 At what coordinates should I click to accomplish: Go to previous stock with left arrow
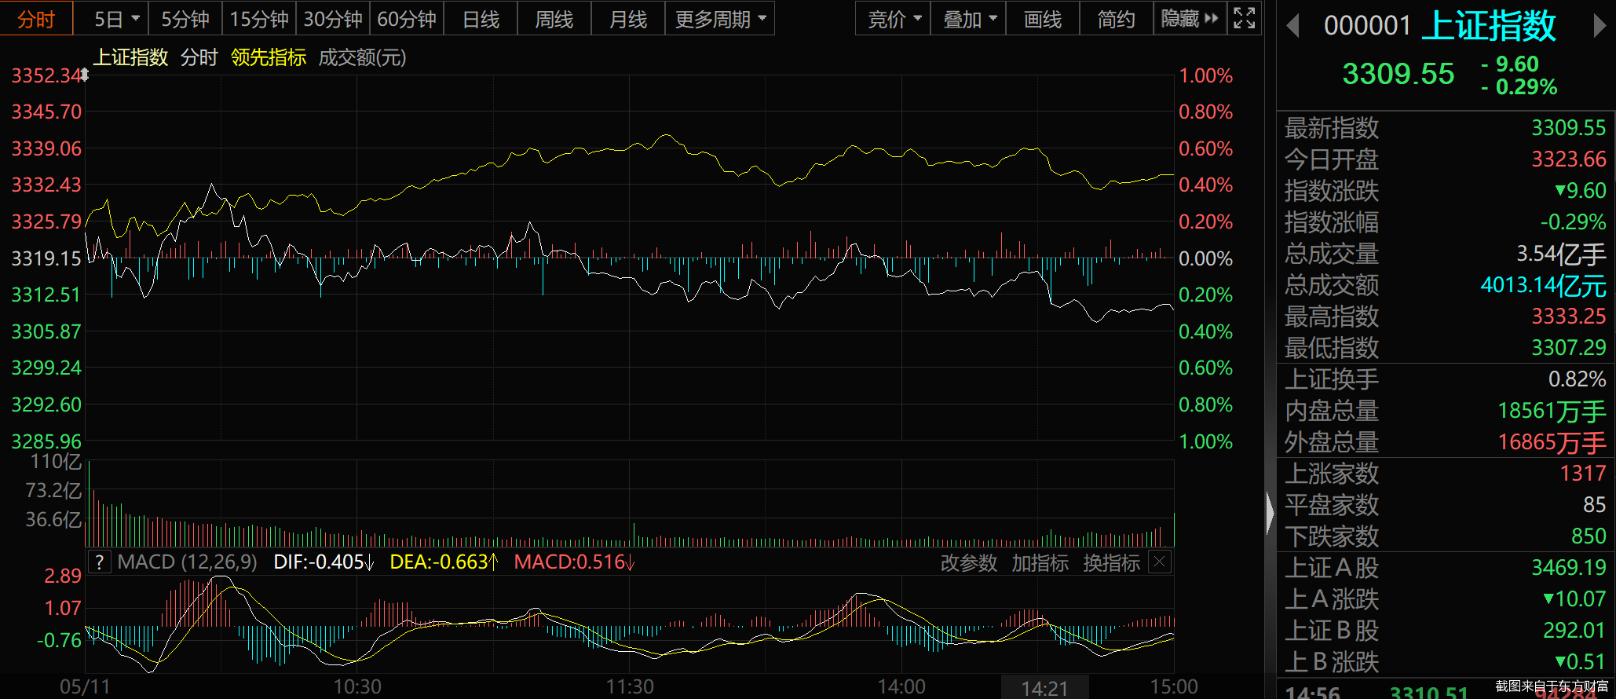point(1292,27)
